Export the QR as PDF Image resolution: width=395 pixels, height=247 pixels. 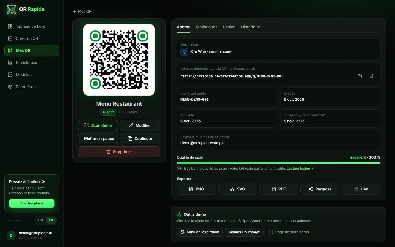coord(279,189)
